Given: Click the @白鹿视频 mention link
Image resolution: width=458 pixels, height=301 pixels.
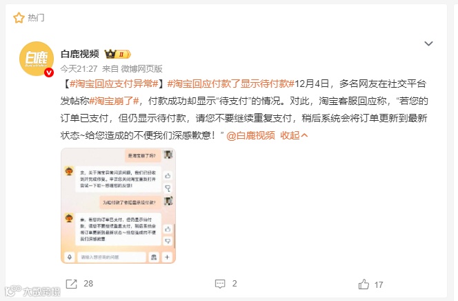Looking at the screenshot, I should pyautogui.click(x=250, y=135).
